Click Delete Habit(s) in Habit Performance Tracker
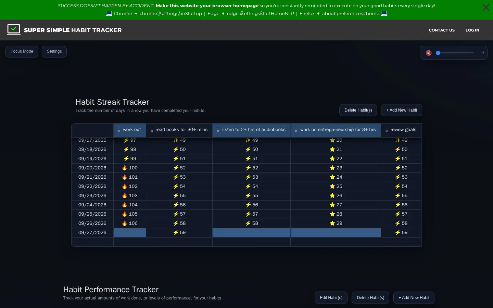 (370, 298)
